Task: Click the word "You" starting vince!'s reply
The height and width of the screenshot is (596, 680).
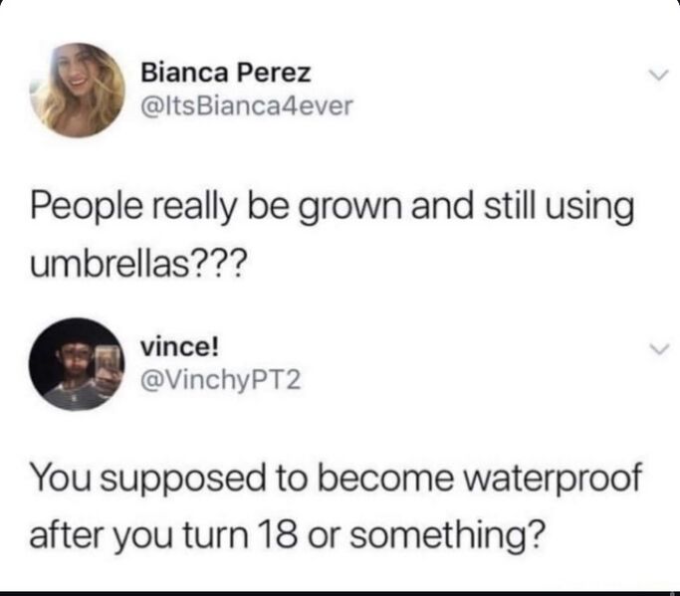Action: (61, 478)
